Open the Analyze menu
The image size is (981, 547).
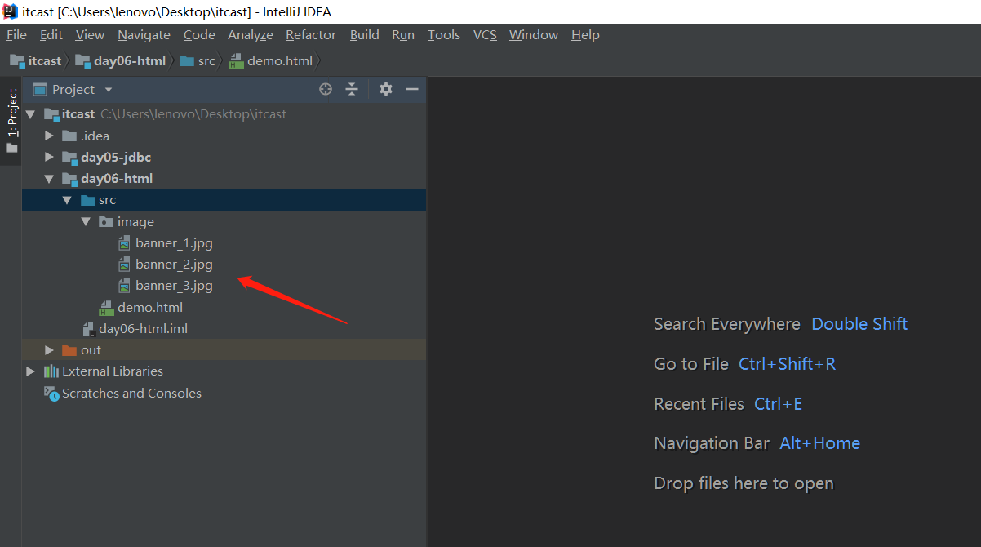click(251, 34)
